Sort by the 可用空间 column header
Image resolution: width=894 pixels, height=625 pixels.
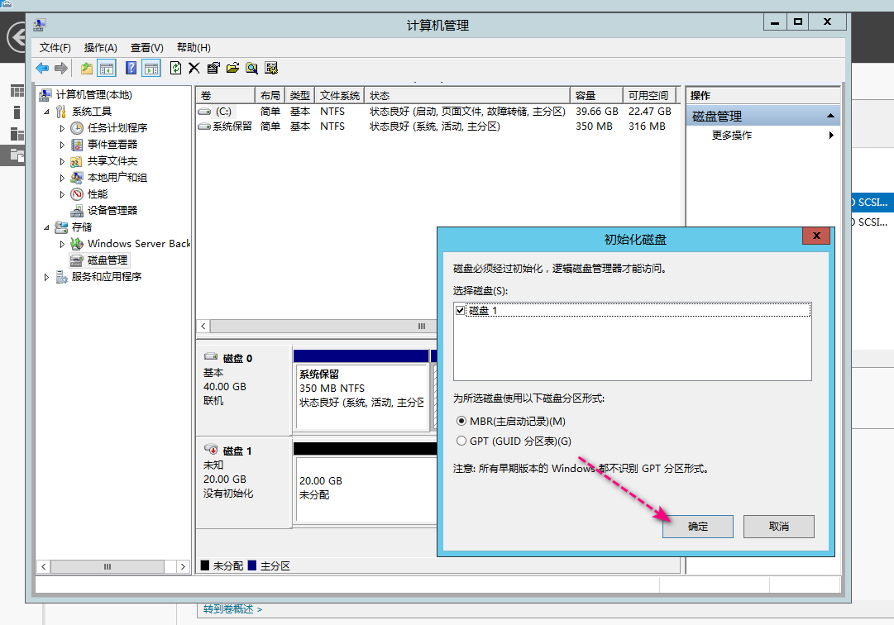pos(649,96)
